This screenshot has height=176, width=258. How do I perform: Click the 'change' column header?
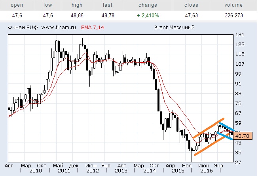[x=148, y=5]
